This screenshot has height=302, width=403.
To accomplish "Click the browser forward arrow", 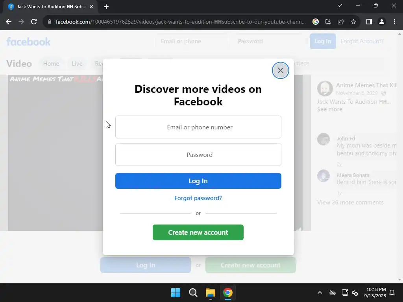I will (x=21, y=22).
